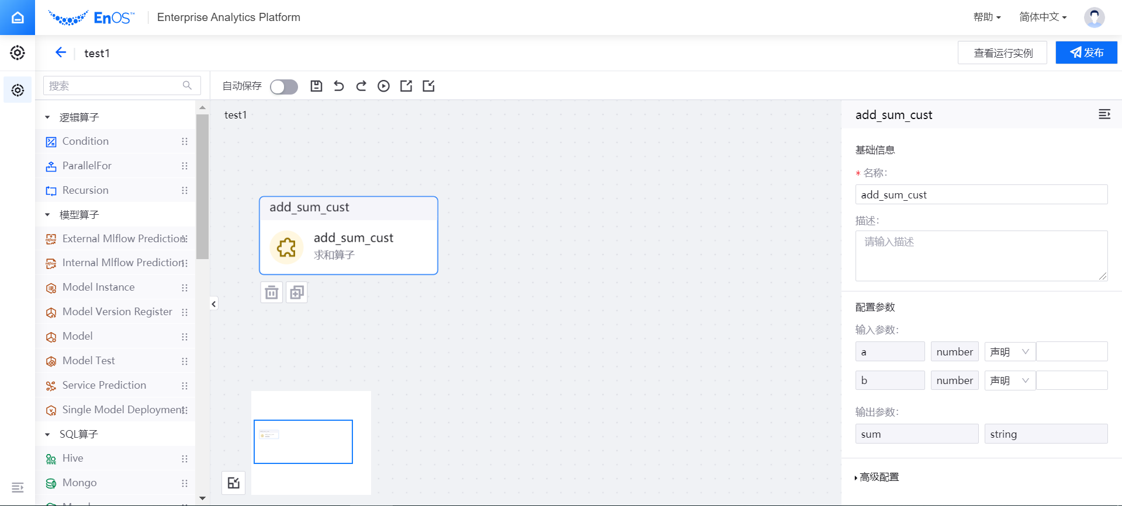Select the Hive operator
Screen dimensions: 1122x506
coord(116,458)
